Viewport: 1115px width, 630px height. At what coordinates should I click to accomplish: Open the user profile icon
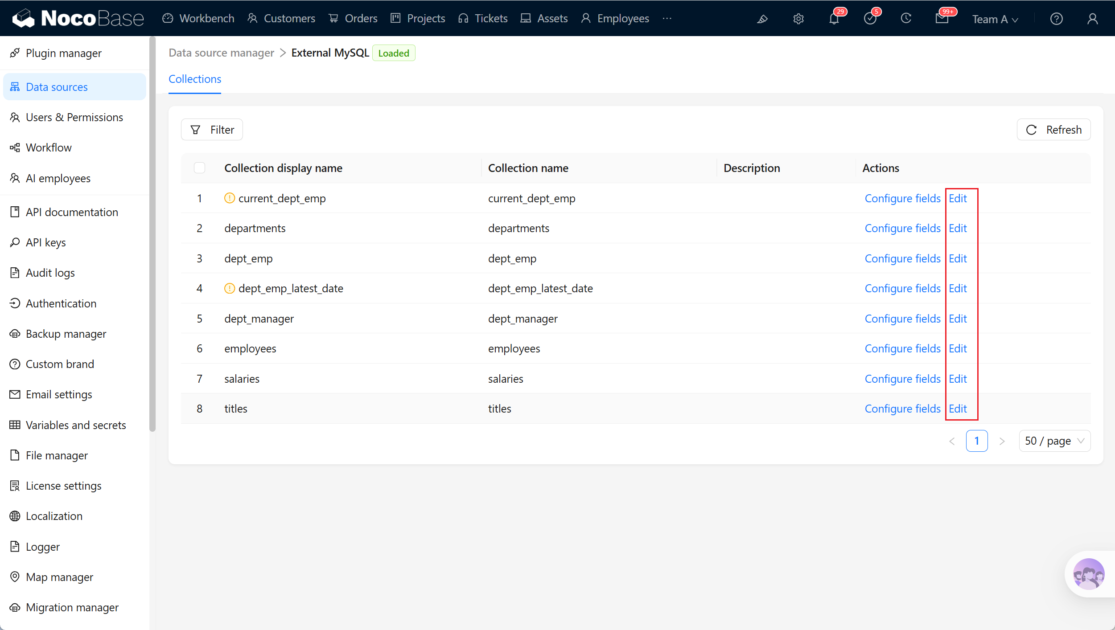coord(1092,19)
